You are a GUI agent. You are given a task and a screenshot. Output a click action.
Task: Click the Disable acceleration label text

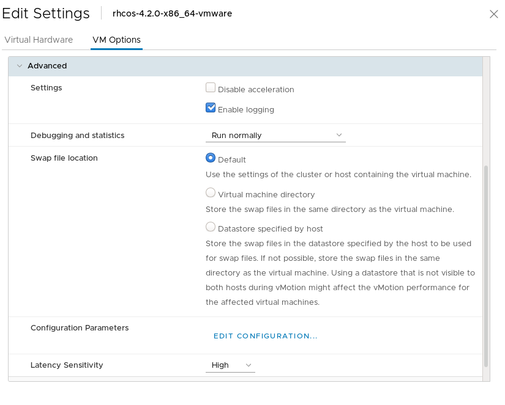pyautogui.click(x=256, y=90)
